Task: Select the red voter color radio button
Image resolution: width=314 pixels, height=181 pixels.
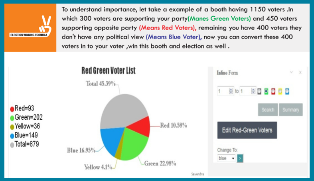Action: [x=273, y=91]
